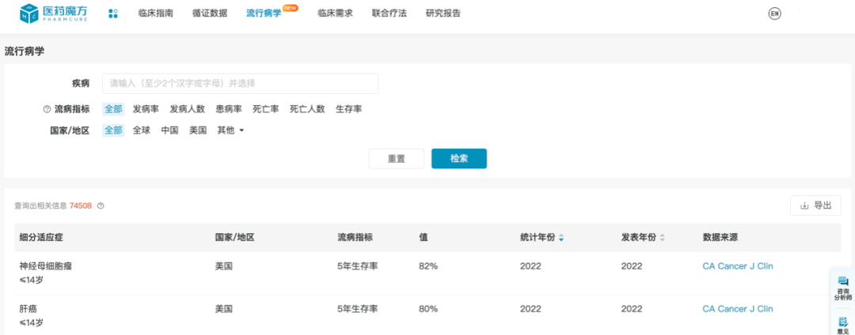Filter by 死亡人数 indicator
Image resolution: width=855 pixels, height=335 pixels.
pos(307,109)
